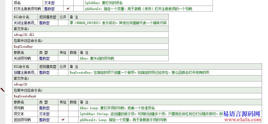The image size is (268, 124).
Task: Click return type 整数型 of 关闭注册表项_
Action: (x=44, y=23)
